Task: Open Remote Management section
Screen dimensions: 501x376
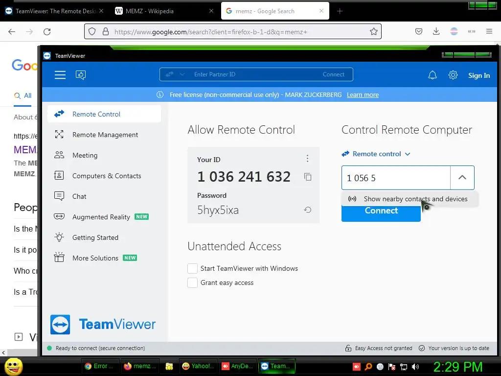Action: [104, 135]
